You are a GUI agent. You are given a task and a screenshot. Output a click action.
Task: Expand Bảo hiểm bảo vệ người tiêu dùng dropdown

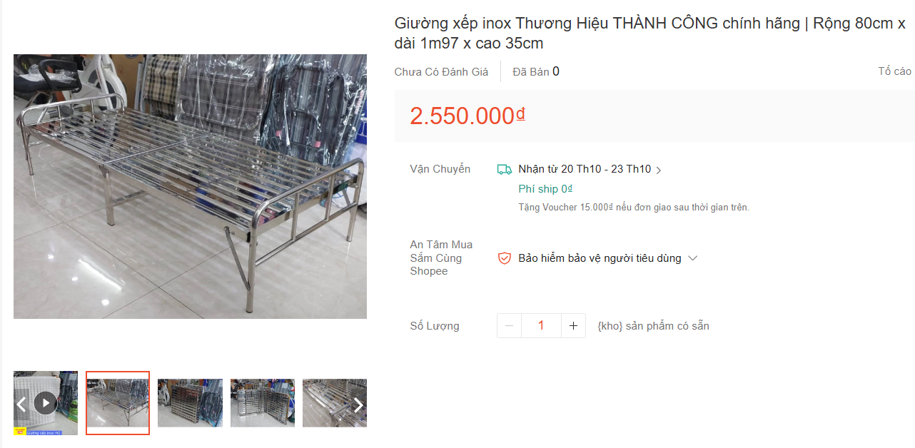point(692,258)
